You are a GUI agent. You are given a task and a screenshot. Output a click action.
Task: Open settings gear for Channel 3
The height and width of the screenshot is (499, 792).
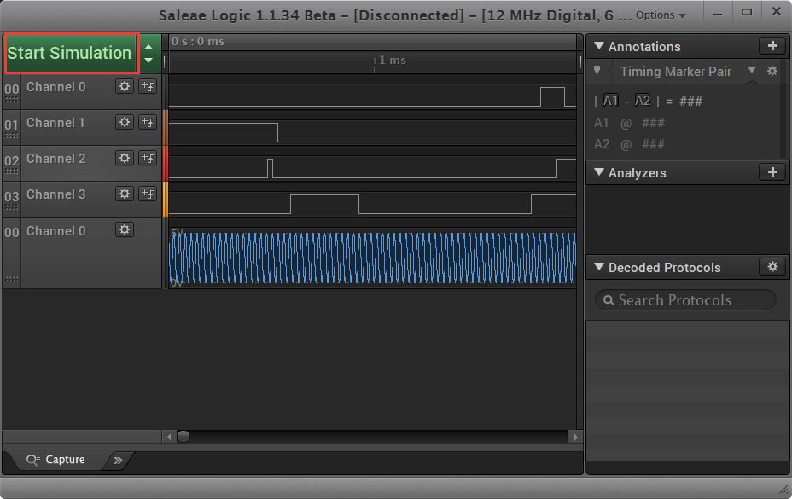125,194
